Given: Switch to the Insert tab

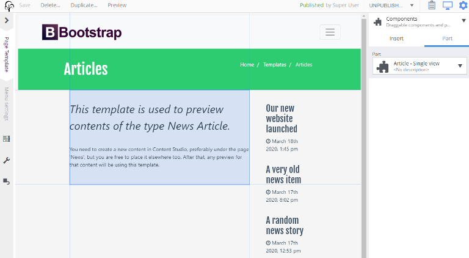Looking at the screenshot, I should (x=396, y=39).
